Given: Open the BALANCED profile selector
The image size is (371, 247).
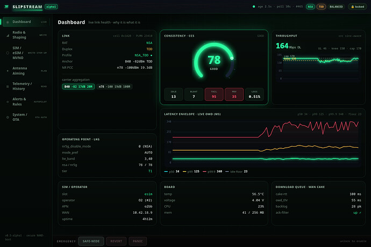Looking at the screenshot, I should [336, 6].
